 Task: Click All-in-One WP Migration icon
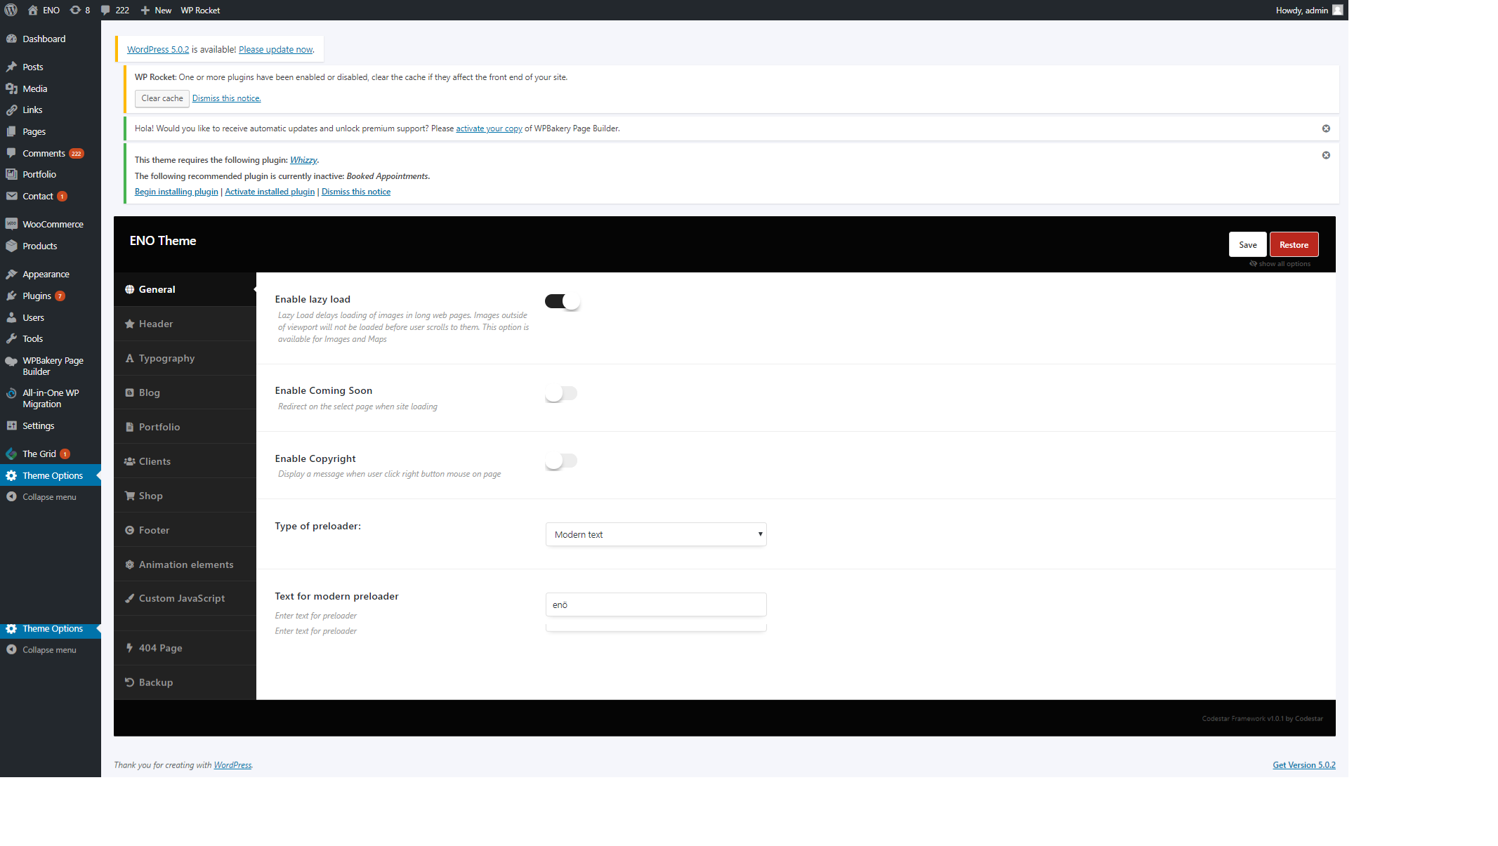11,393
